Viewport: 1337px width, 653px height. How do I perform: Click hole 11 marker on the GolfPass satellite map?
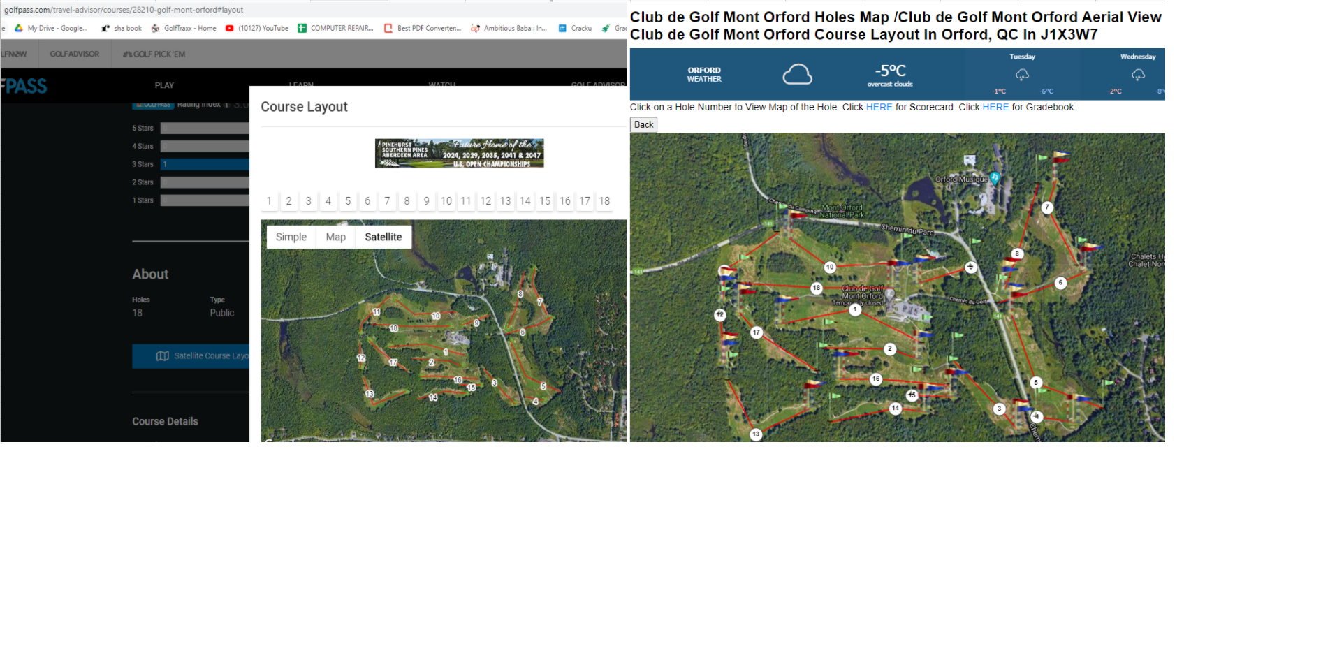[377, 312]
